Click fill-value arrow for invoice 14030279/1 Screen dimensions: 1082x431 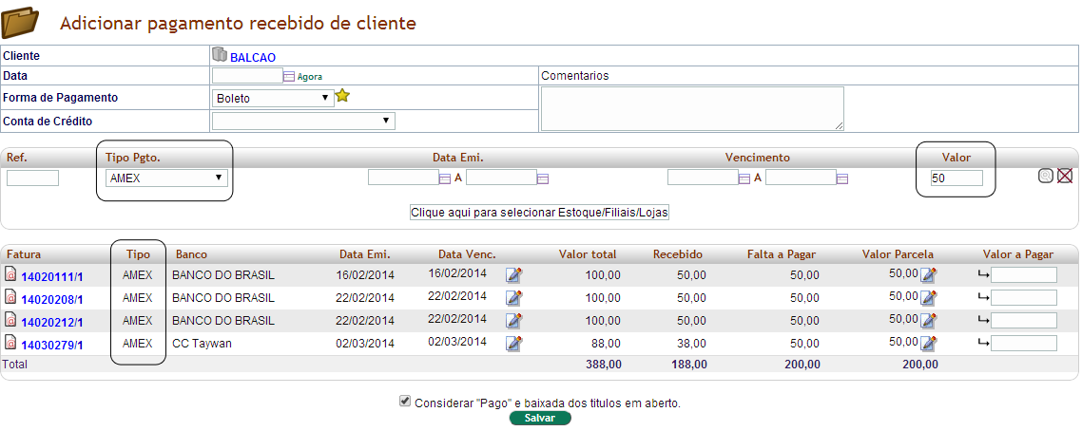pos(983,344)
